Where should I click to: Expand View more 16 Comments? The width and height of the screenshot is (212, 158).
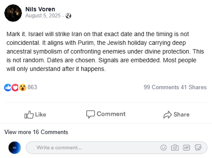click(x=36, y=132)
